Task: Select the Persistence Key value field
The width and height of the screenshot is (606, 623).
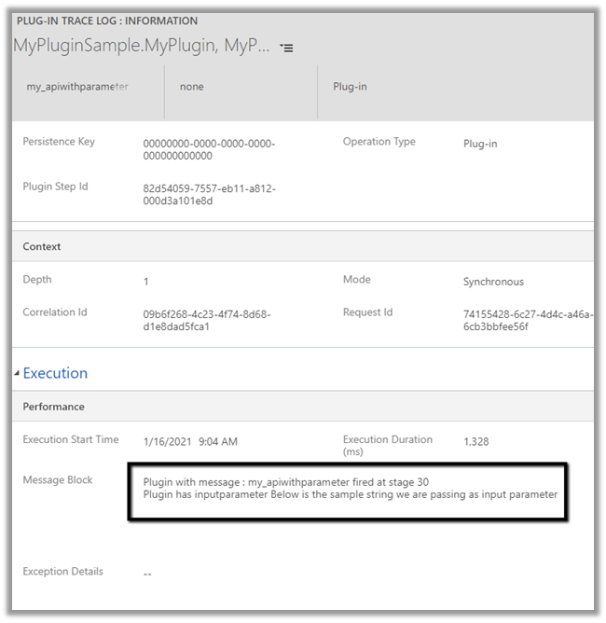Action: click(x=209, y=149)
